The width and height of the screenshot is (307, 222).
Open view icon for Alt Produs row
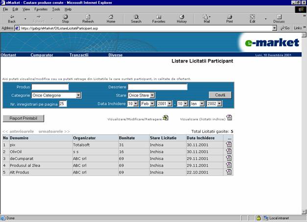tap(229, 172)
